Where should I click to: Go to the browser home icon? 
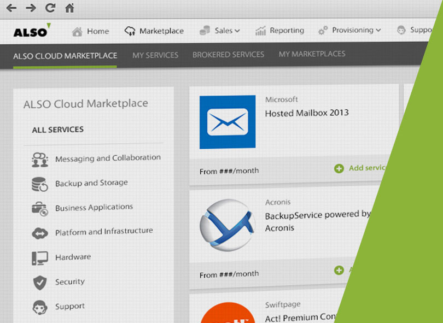pos(69,8)
